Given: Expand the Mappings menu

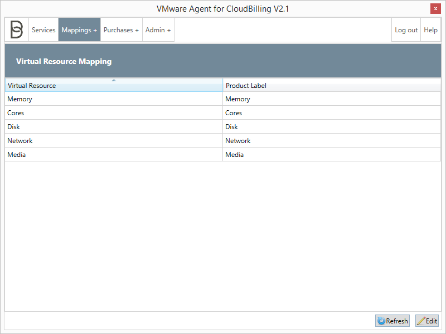Looking at the screenshot, I should 79,30.
